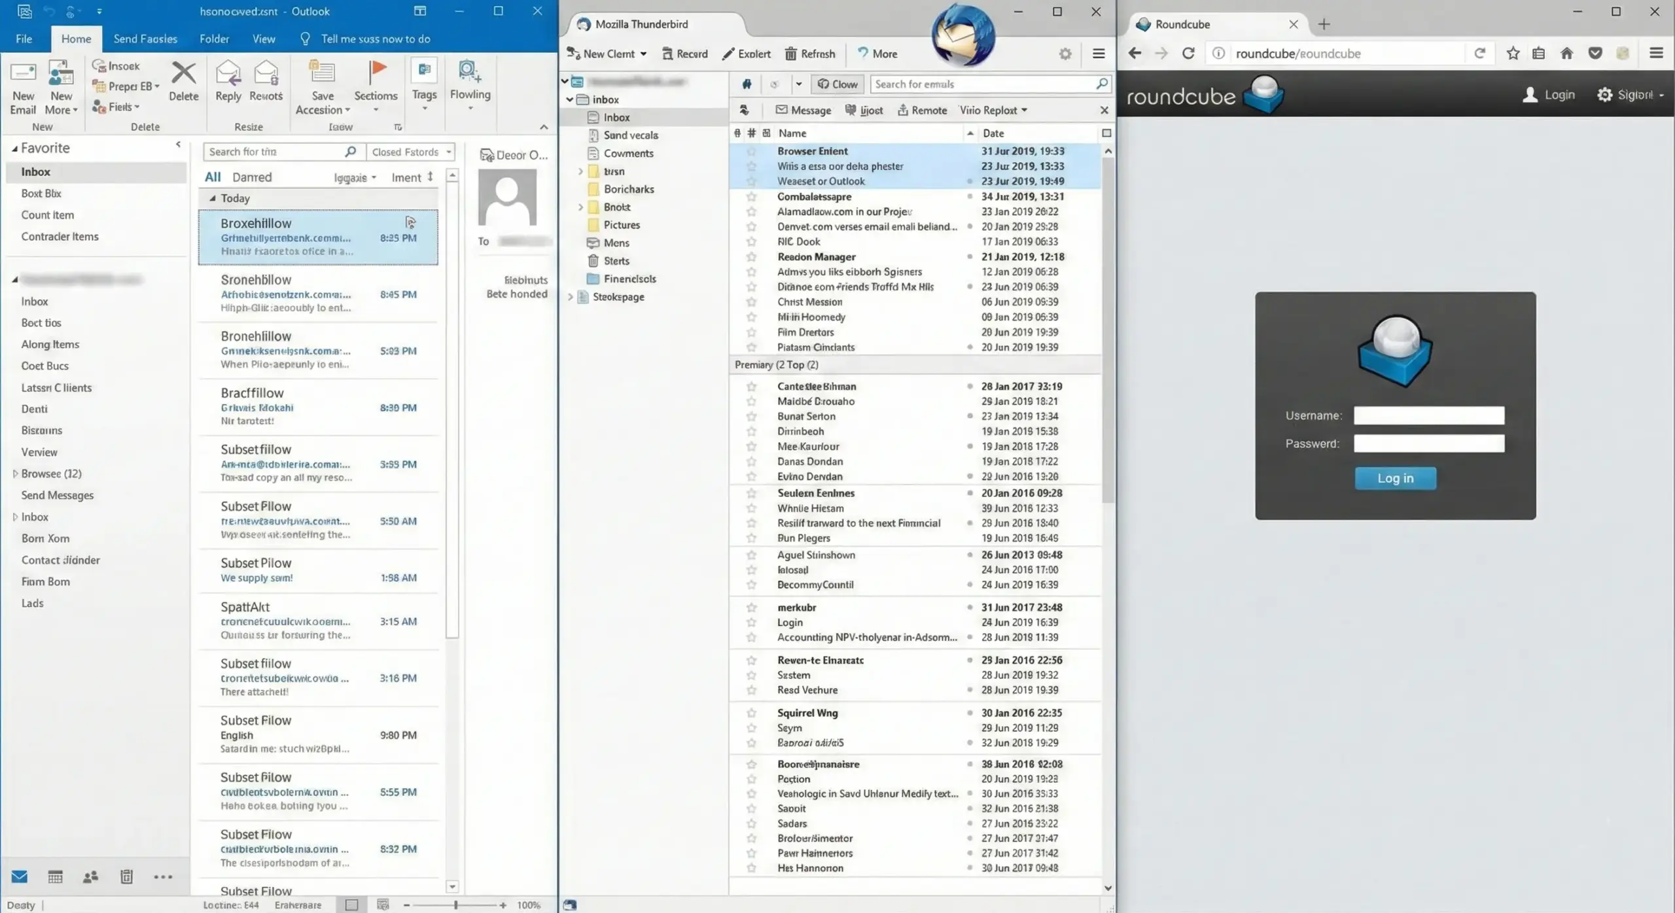Click the Username input field in Roundcube

[x=1429, y=415]
